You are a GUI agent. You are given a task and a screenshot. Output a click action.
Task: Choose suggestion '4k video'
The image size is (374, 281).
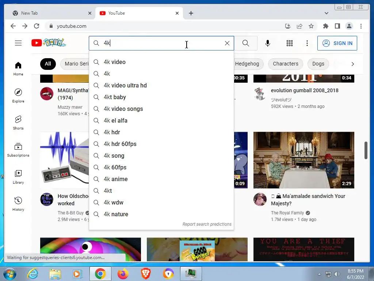(161, 62)
